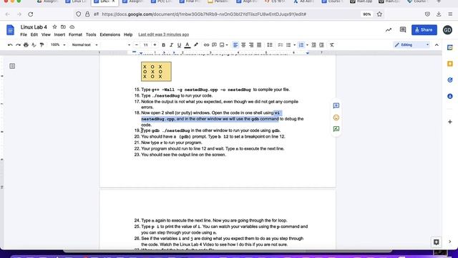Toggle italic formatting

[172, 44]
